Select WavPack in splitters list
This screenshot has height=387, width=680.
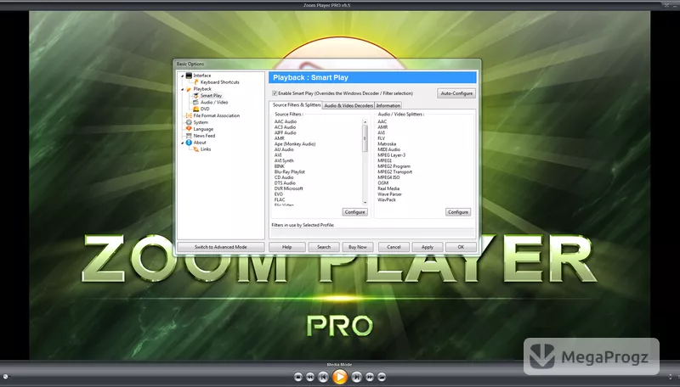pos(387,200)
